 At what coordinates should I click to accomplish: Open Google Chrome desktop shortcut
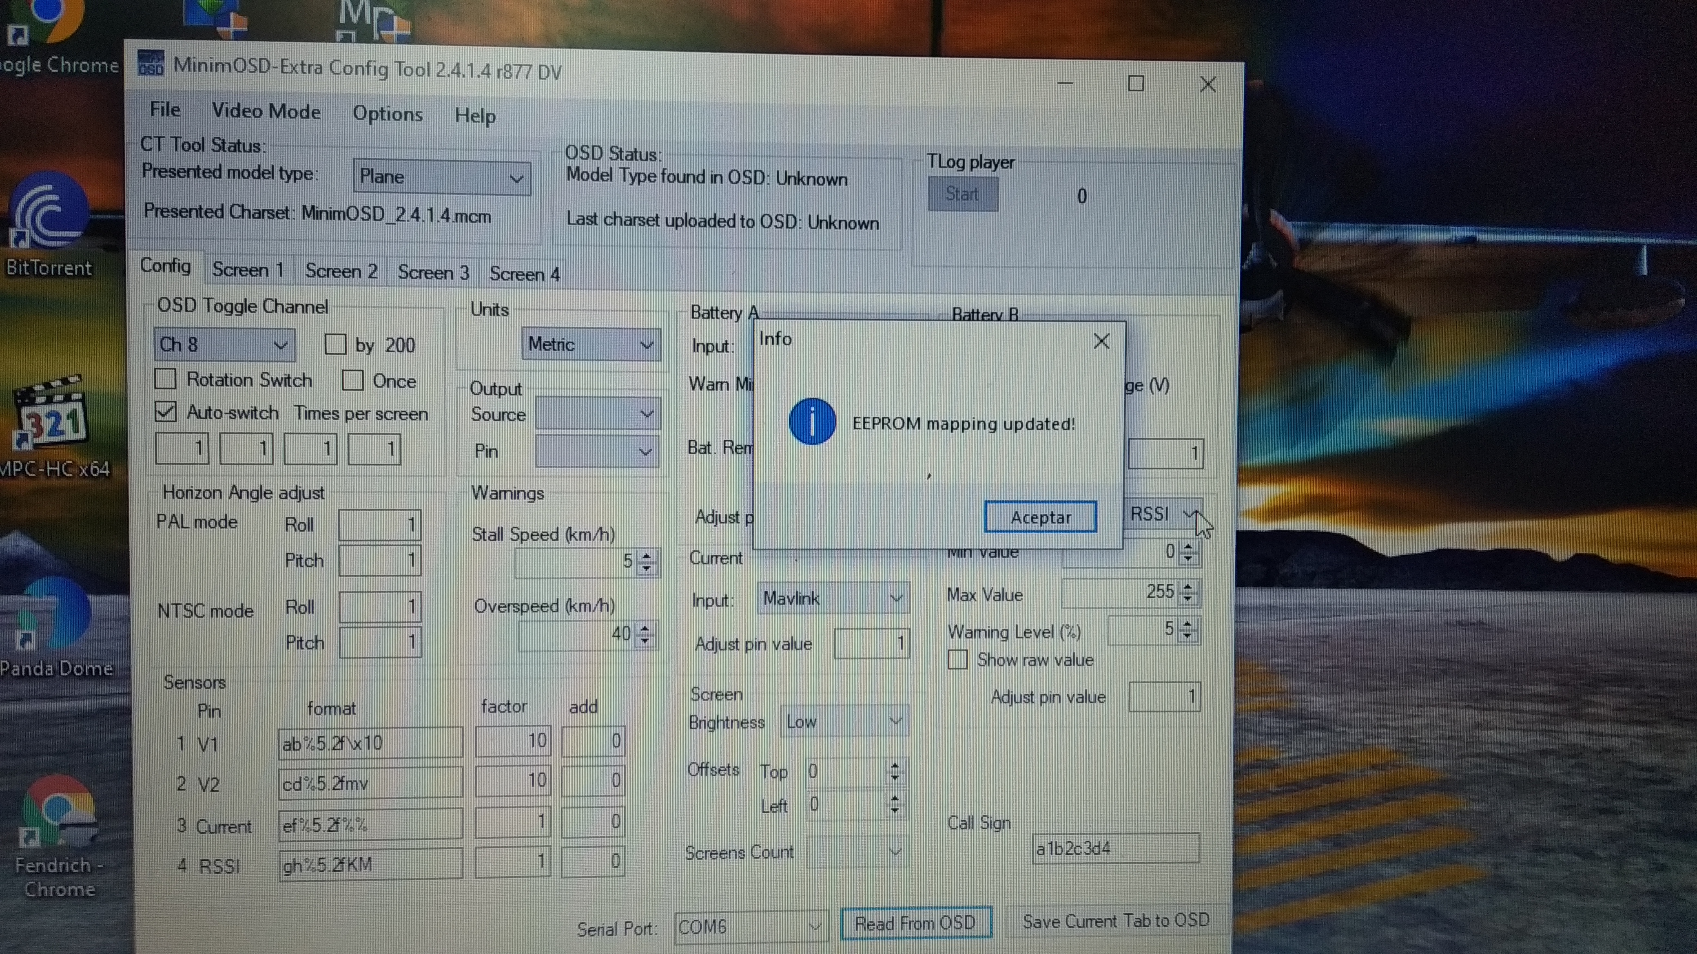[x=53, y=36]
